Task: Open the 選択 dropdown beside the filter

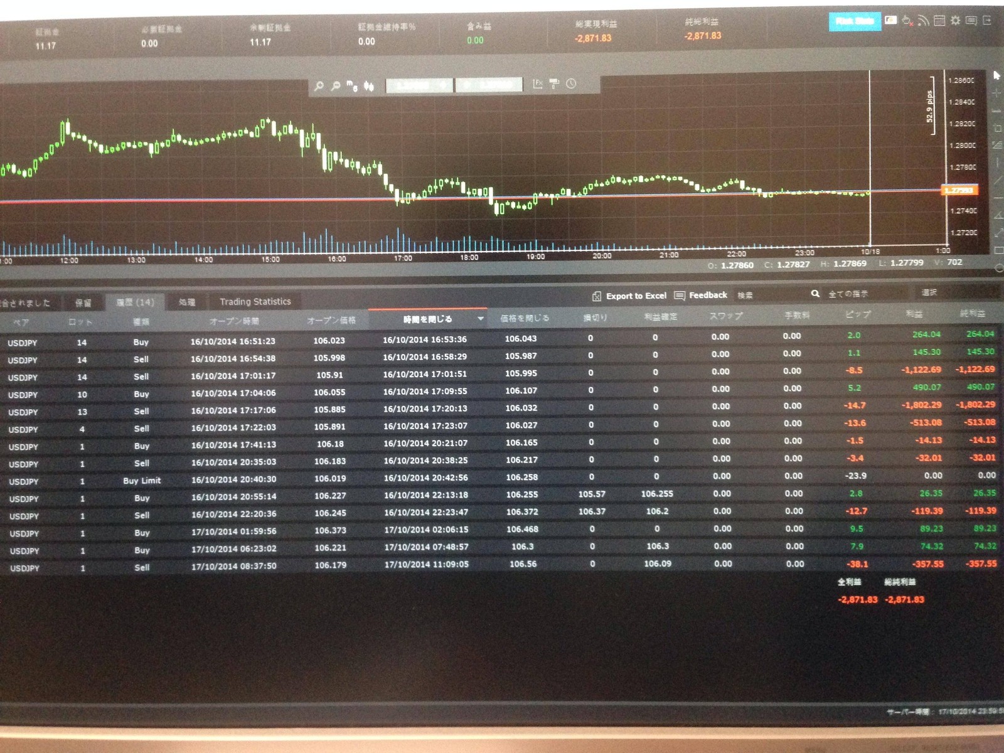Action: click(x=956, y=292)
